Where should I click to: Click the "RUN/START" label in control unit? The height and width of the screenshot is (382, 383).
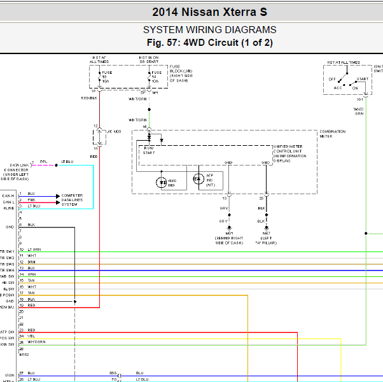click(149, 150)
